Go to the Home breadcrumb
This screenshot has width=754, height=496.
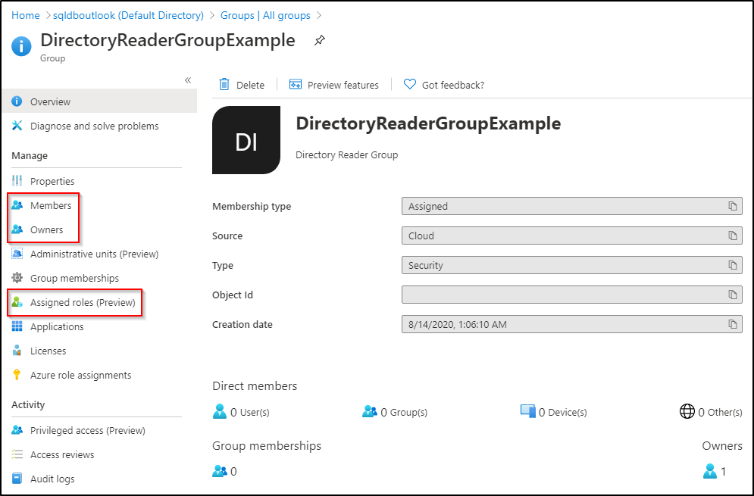pyautogui.click(x=26, y=15)
